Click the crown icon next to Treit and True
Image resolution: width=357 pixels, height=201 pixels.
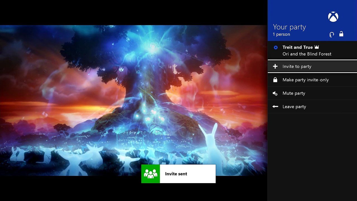coord(317,47)
